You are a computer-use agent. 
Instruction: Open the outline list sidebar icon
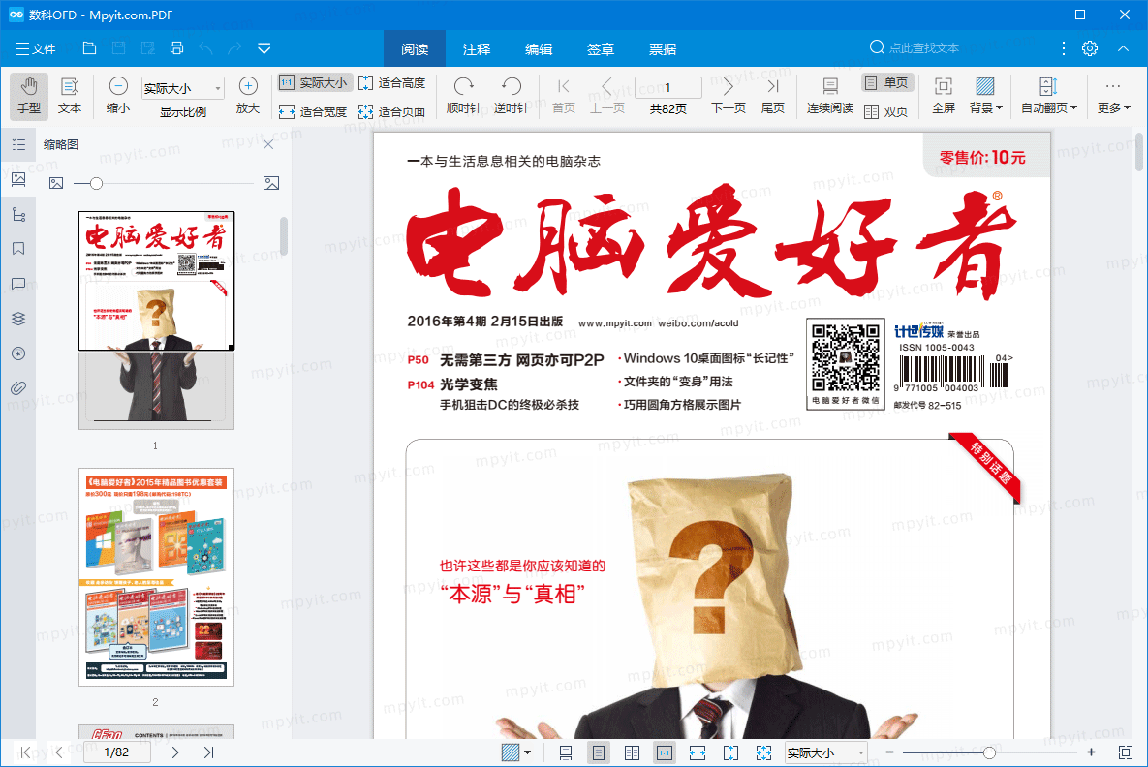coord(19,144)
